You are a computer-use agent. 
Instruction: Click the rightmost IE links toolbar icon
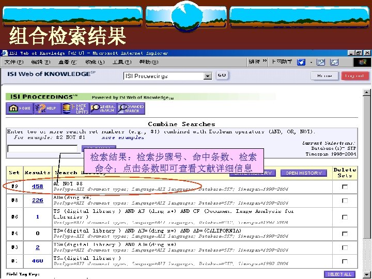point(334,62)
